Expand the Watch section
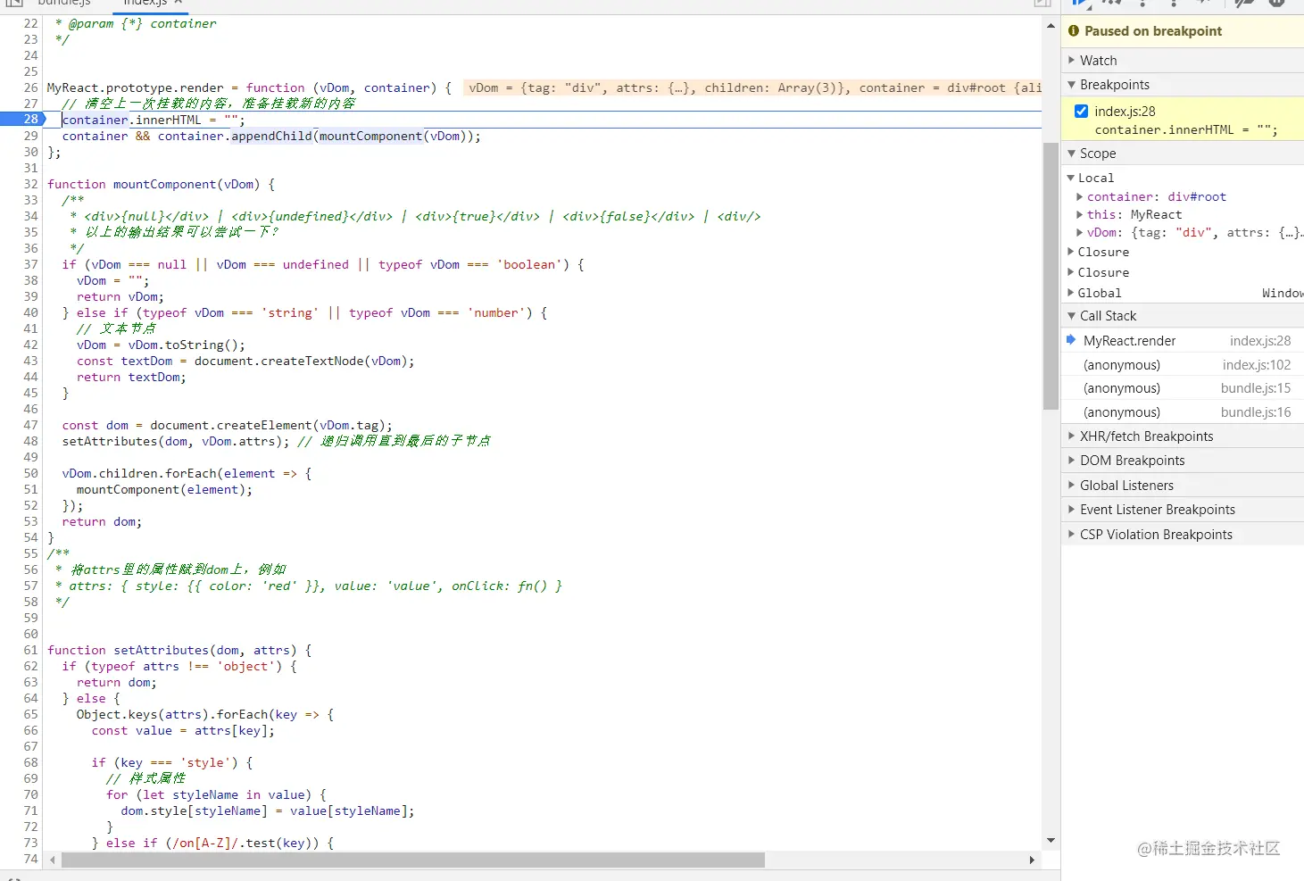Viewport: 1304px width, 881px height. (1072, 61)
